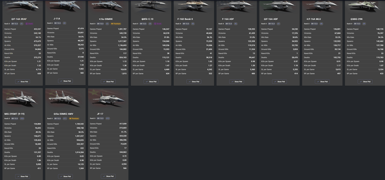Click the Premium badge on the Su-30MK2 AMV card
The image size is (385, 180).
pos(74,118)
